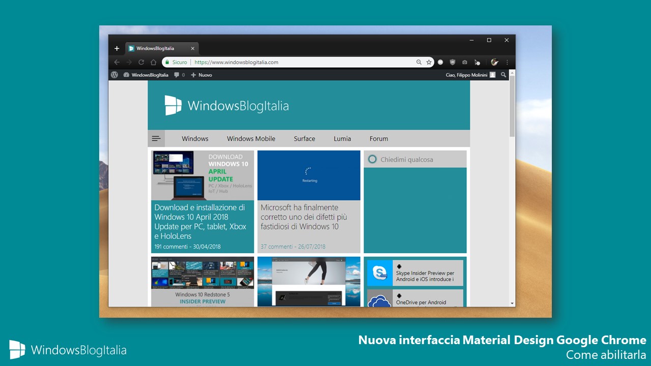Open Ciao, Filippo Molinini account menu
This screenshot has width=651, height=366.
coord(470,75)
